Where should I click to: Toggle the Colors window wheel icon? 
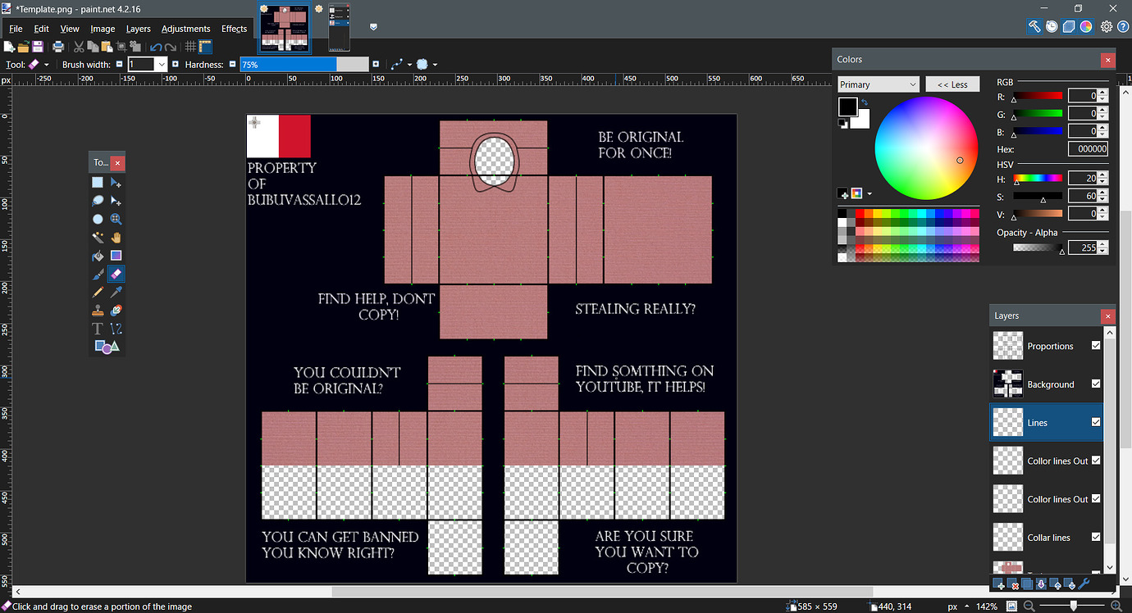pyautogui.click(x=1086, y=26)
